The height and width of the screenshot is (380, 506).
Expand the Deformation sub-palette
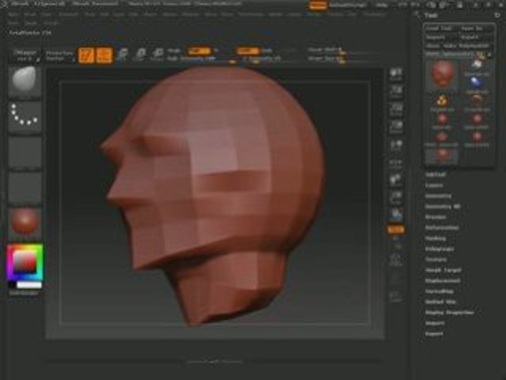(x=442, y=228)
